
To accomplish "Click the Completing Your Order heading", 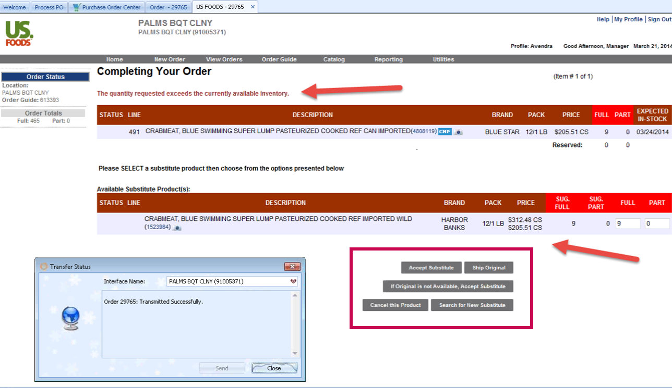I will (x=154, y=71).
